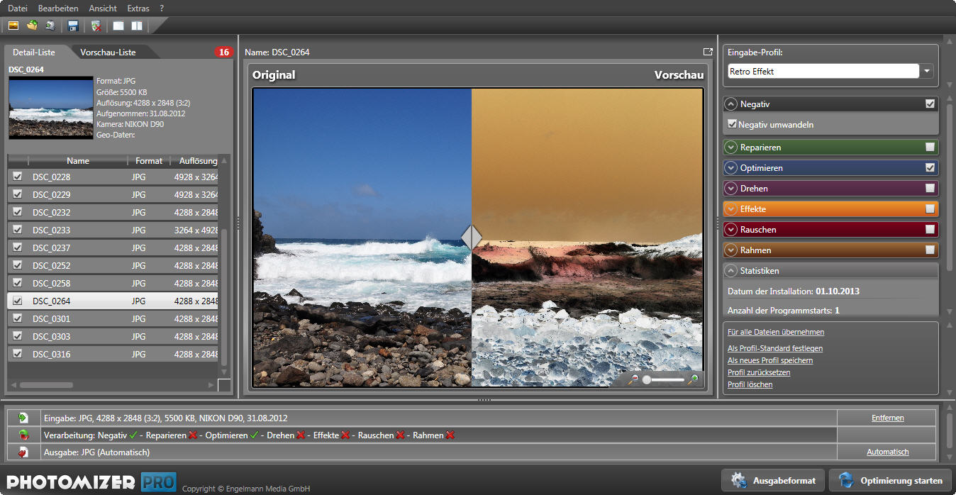The width and height of the screenshot is (956, 495).
Task: Switch to the Vorschau-Liste tab
Action: click(x=108, y=52)
